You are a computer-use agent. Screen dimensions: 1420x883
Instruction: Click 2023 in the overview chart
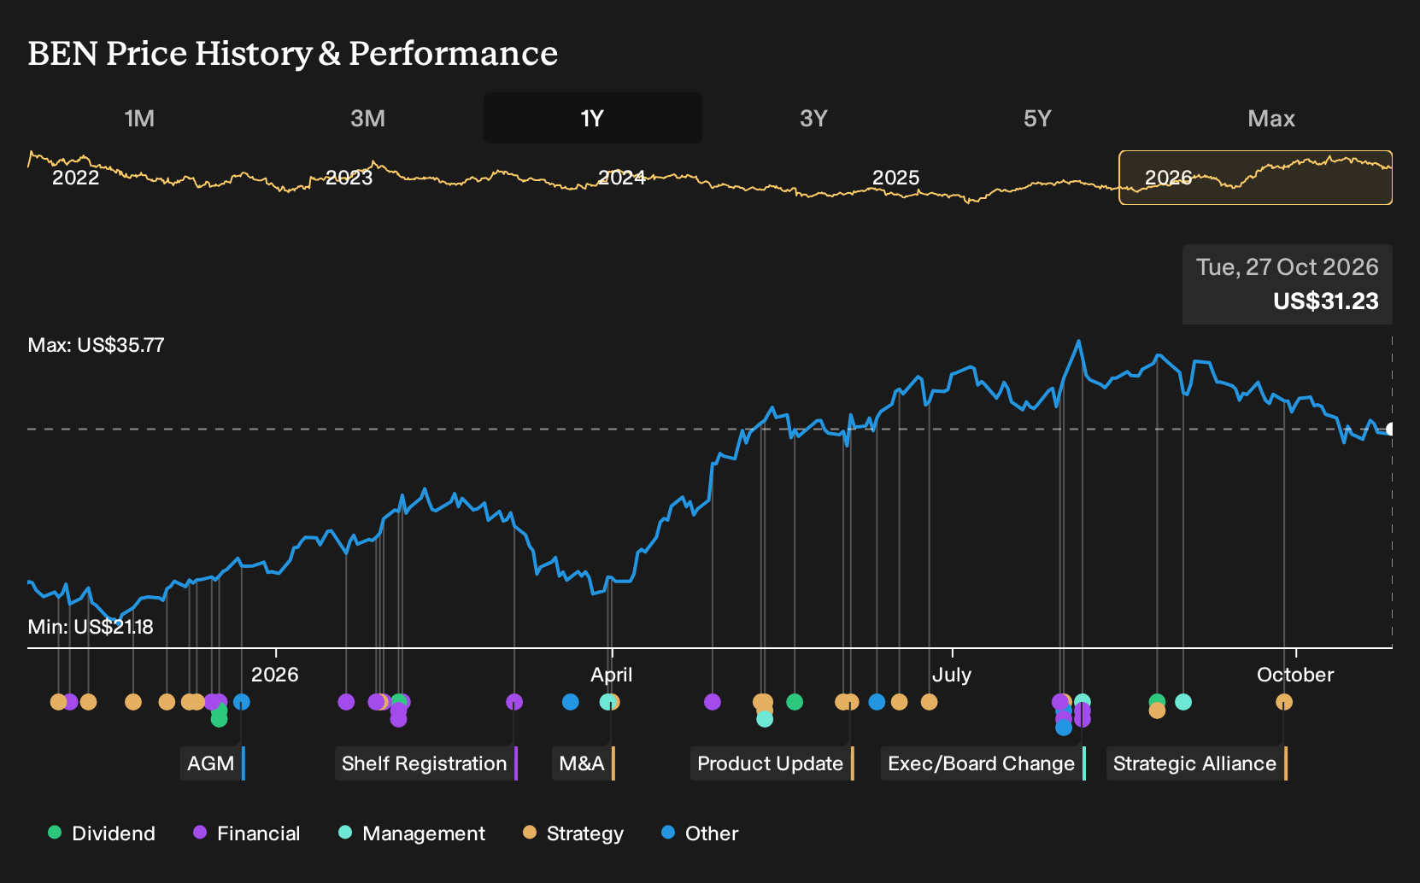(x=349, y=178)
